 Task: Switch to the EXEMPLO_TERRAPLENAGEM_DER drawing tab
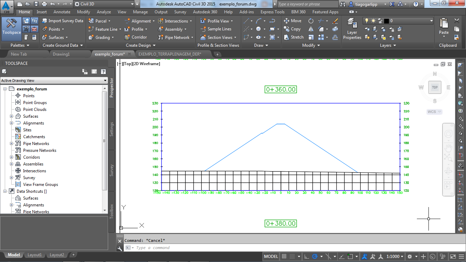click(x=170, y=54)
